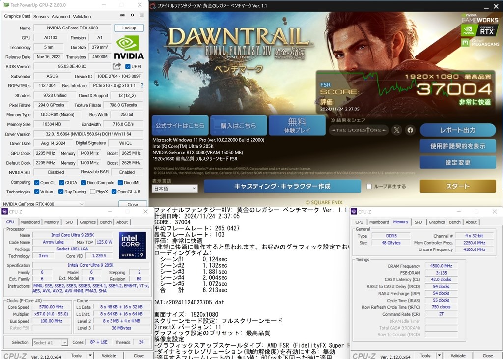Click THE LODESTONE share button

359,130
